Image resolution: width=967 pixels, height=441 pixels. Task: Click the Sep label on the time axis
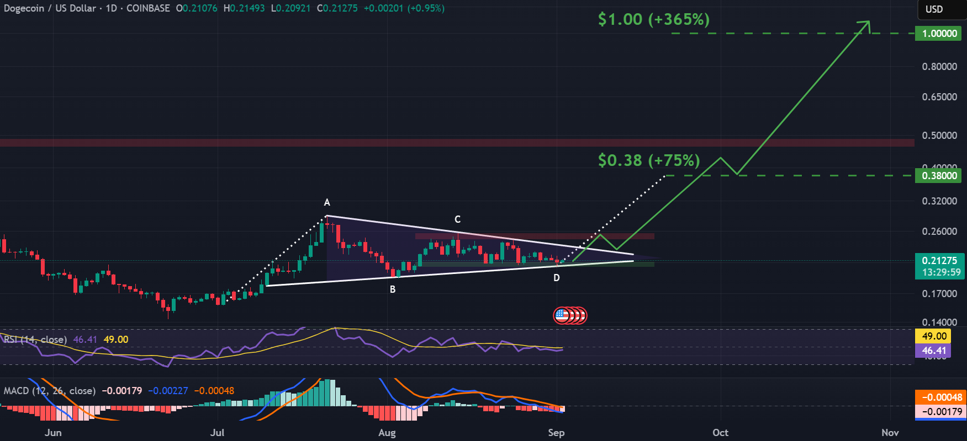coord(556,433)
